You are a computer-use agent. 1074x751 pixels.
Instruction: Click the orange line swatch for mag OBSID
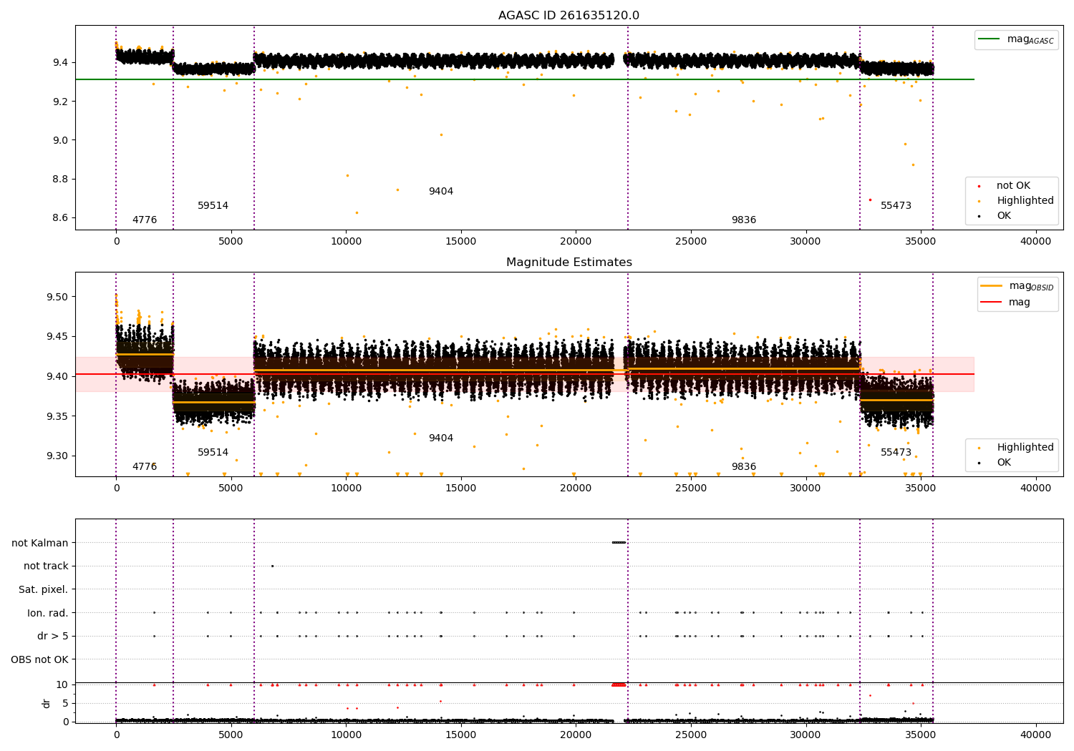pos(992,286)
